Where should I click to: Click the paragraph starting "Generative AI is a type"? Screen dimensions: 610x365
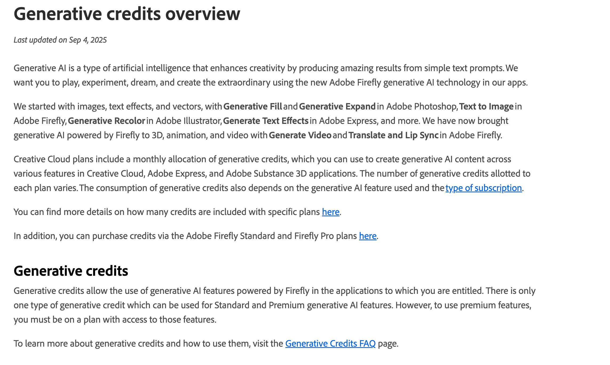(x=267, y=75)
